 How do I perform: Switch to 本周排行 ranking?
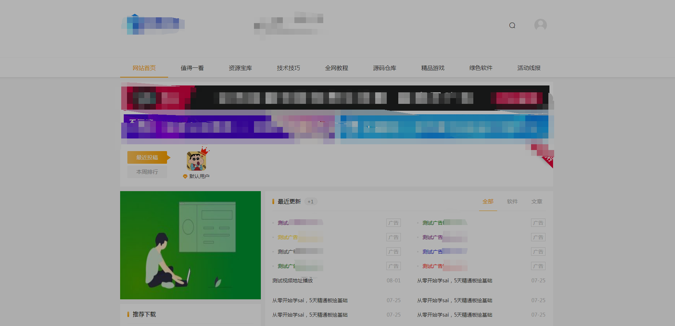pyautogui.click(x=147, y=172)
